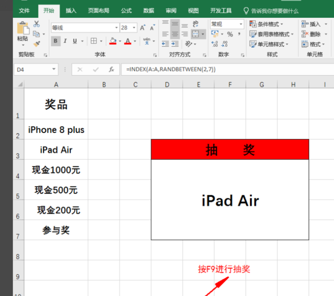Viewport: 334px width, 296px height.
Task: Click the phonetic guide wén icon
Action: point(146,41)
